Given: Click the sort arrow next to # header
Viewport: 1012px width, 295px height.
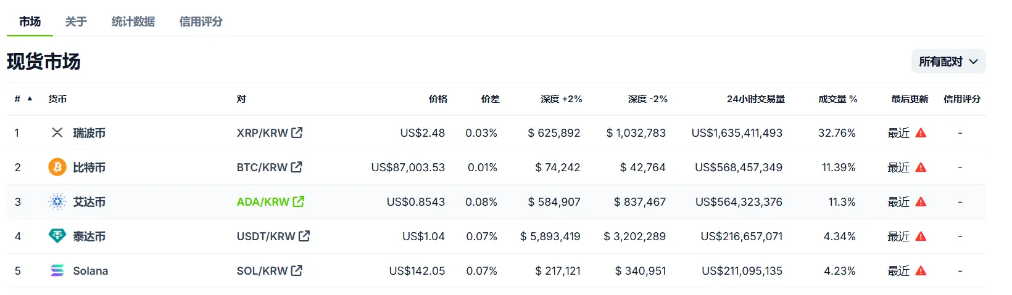Looking at the screenshot, I should pyautogui.click(x=30, y=99).
